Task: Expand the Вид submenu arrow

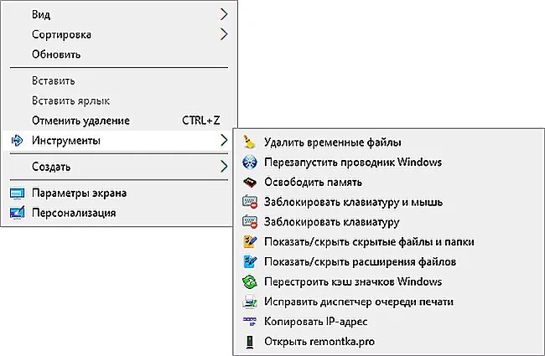Action: click(x=224, y=14)
